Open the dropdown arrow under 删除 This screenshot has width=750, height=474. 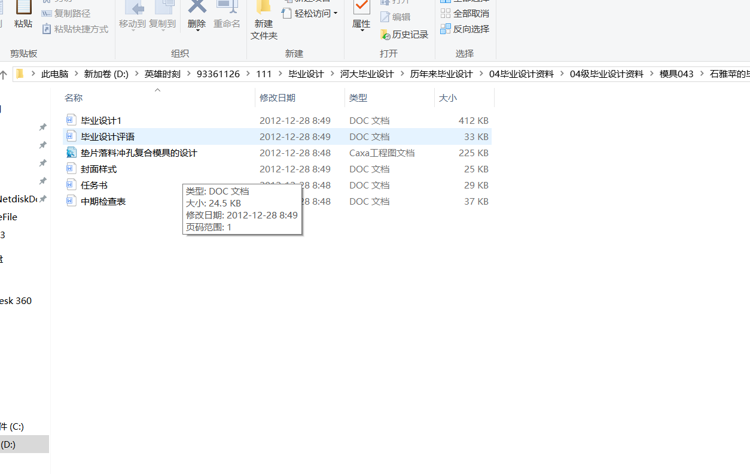coord(197,31)
